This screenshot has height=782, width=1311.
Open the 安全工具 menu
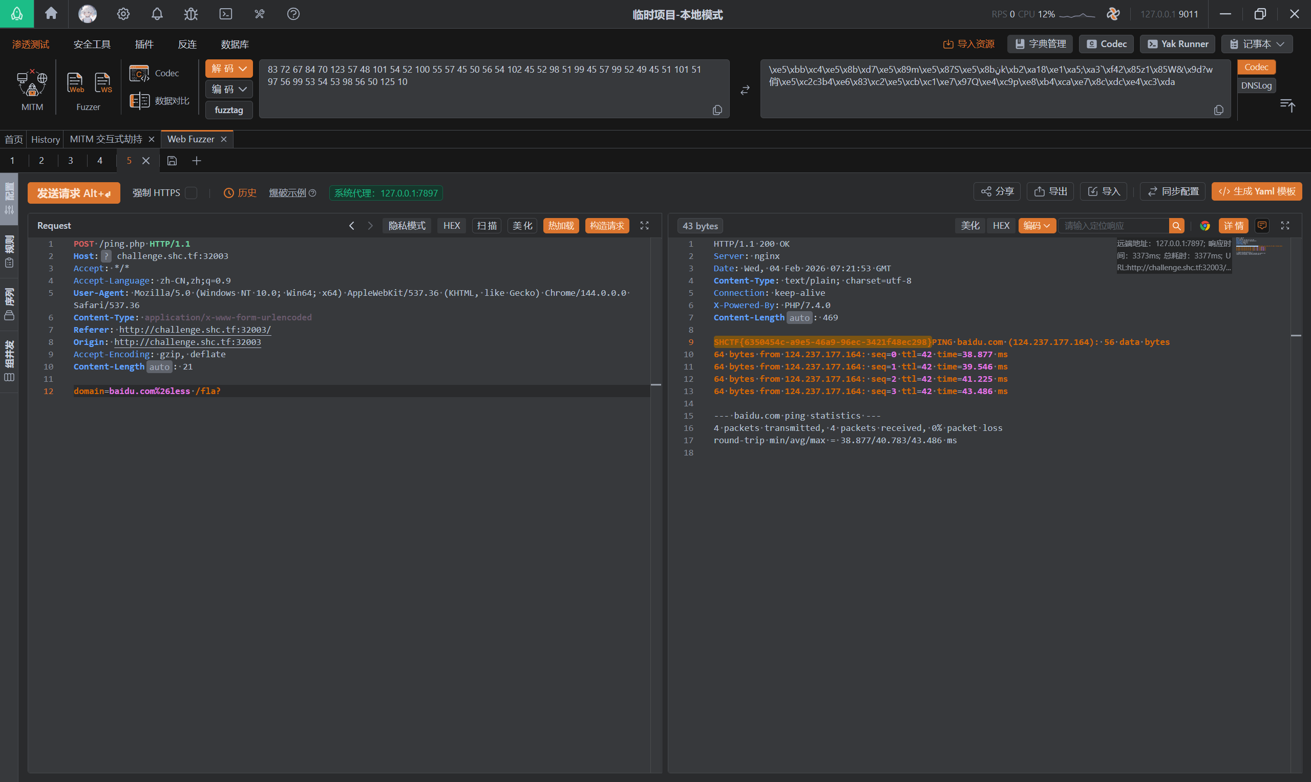pos(92,44)
